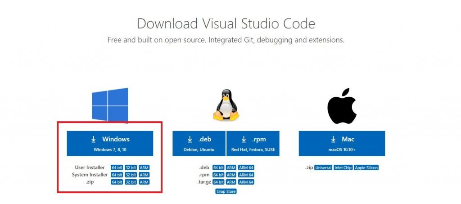This screenshot has width=461, height=204.
Task: Click the '.tar.gz' label under Linux
Action: (204, 182)
